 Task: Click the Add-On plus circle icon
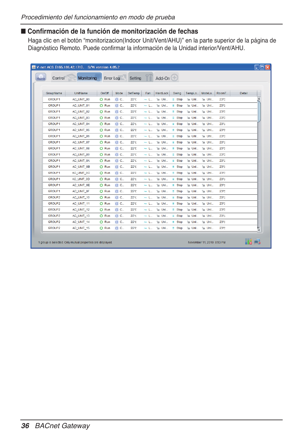(174, 77)
